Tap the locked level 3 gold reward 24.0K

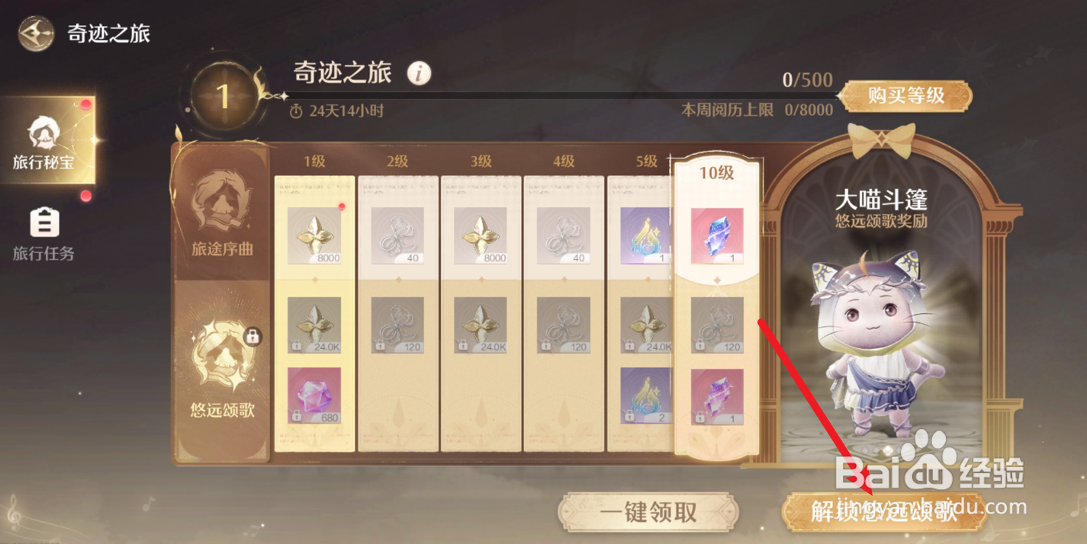tap(480, 325)
